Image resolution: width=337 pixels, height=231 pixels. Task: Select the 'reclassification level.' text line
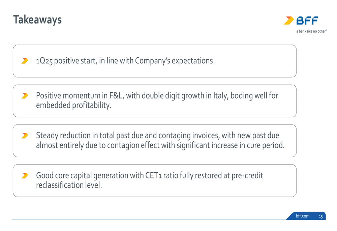click(69, 185)
